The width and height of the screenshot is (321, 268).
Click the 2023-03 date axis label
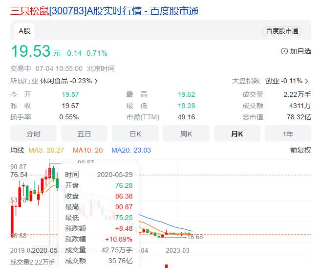pyautogui.click(x=177, y=250)
